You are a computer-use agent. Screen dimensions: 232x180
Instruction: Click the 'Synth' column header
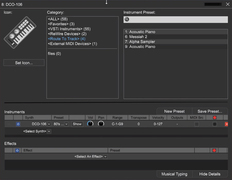(x=37, y=118)
